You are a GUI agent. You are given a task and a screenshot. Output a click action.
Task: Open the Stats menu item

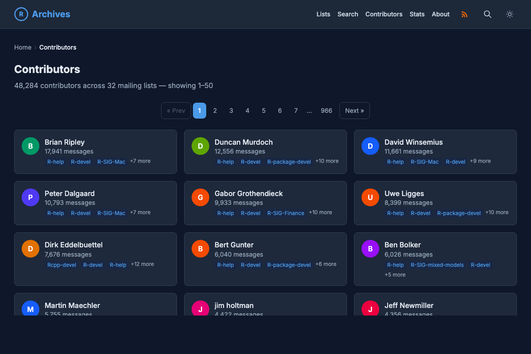tap(417, 14)
